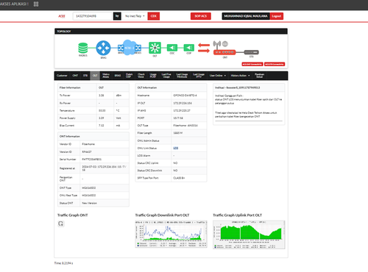
Task: Click the Logout button
Action: pyautogui.click(x=277, y=16)
